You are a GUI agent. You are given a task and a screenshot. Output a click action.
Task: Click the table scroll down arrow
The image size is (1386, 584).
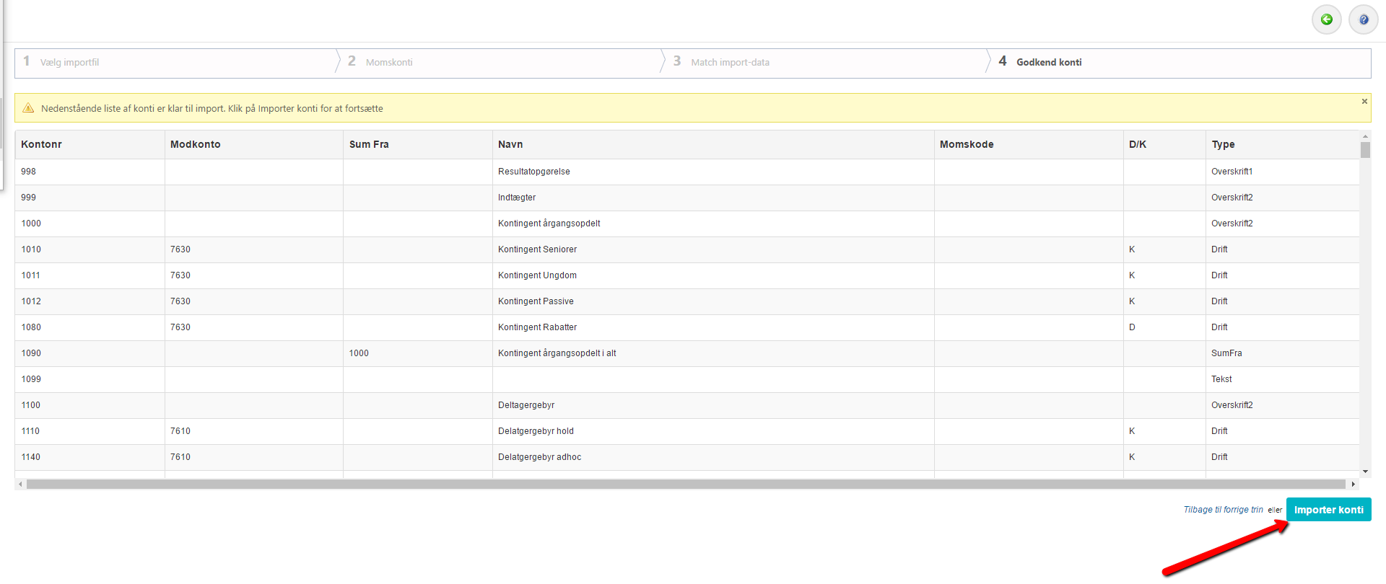(x=1365, y=472)
